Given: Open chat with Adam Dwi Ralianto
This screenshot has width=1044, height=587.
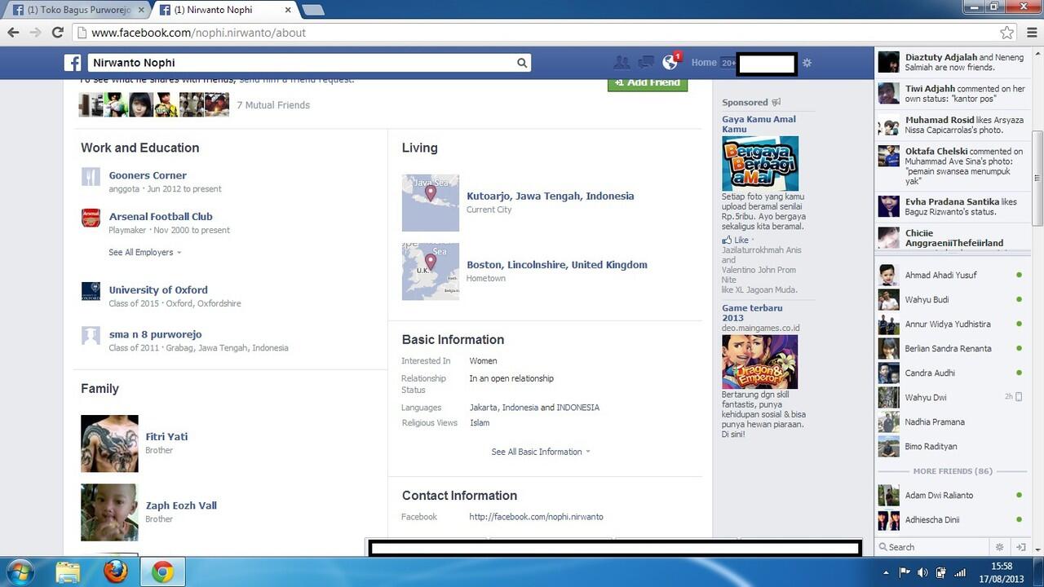Looking at the screenshot, I should 950,495.
